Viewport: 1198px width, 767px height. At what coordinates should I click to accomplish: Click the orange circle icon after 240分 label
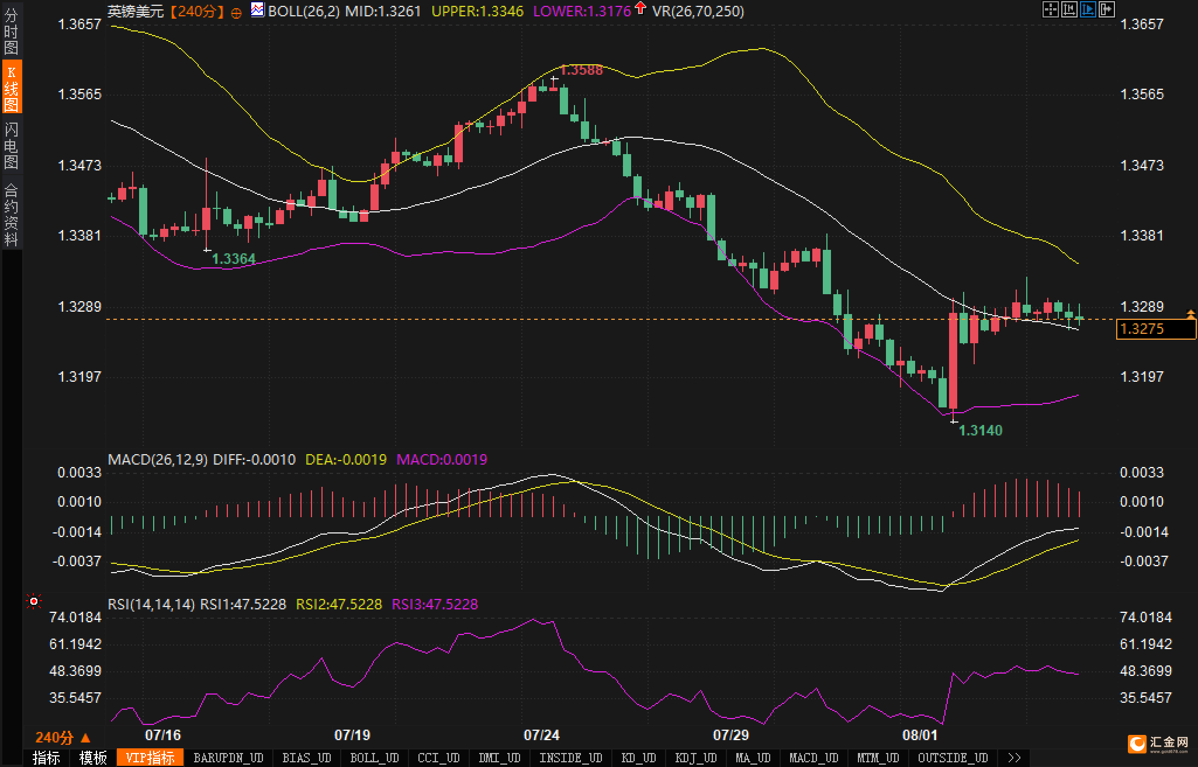click(x=236, y=13)
